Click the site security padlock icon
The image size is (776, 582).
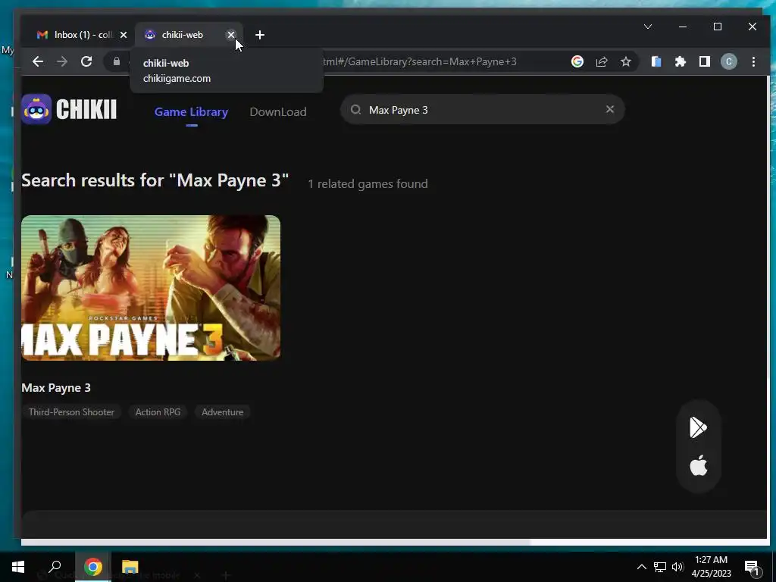coord(116,61)
